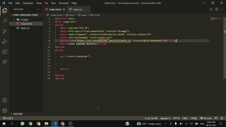Start Go Live server

click(x=206, y=118)
